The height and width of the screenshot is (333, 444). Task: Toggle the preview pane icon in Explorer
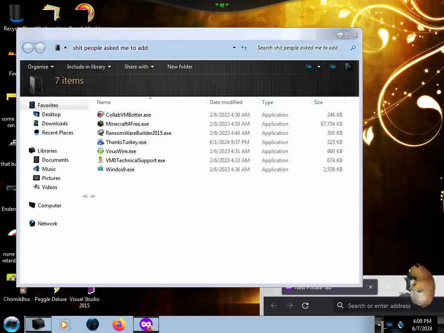pos(333,66)
